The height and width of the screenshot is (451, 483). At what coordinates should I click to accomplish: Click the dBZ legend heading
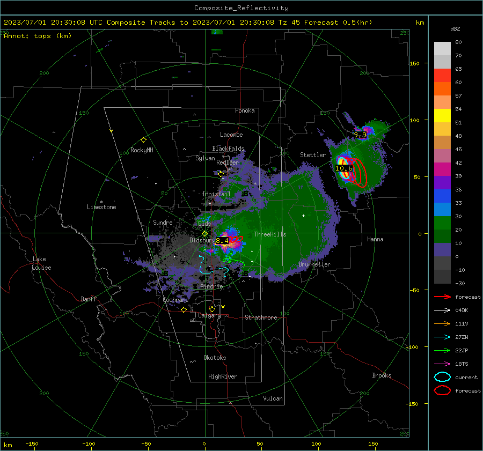[455, 28]
